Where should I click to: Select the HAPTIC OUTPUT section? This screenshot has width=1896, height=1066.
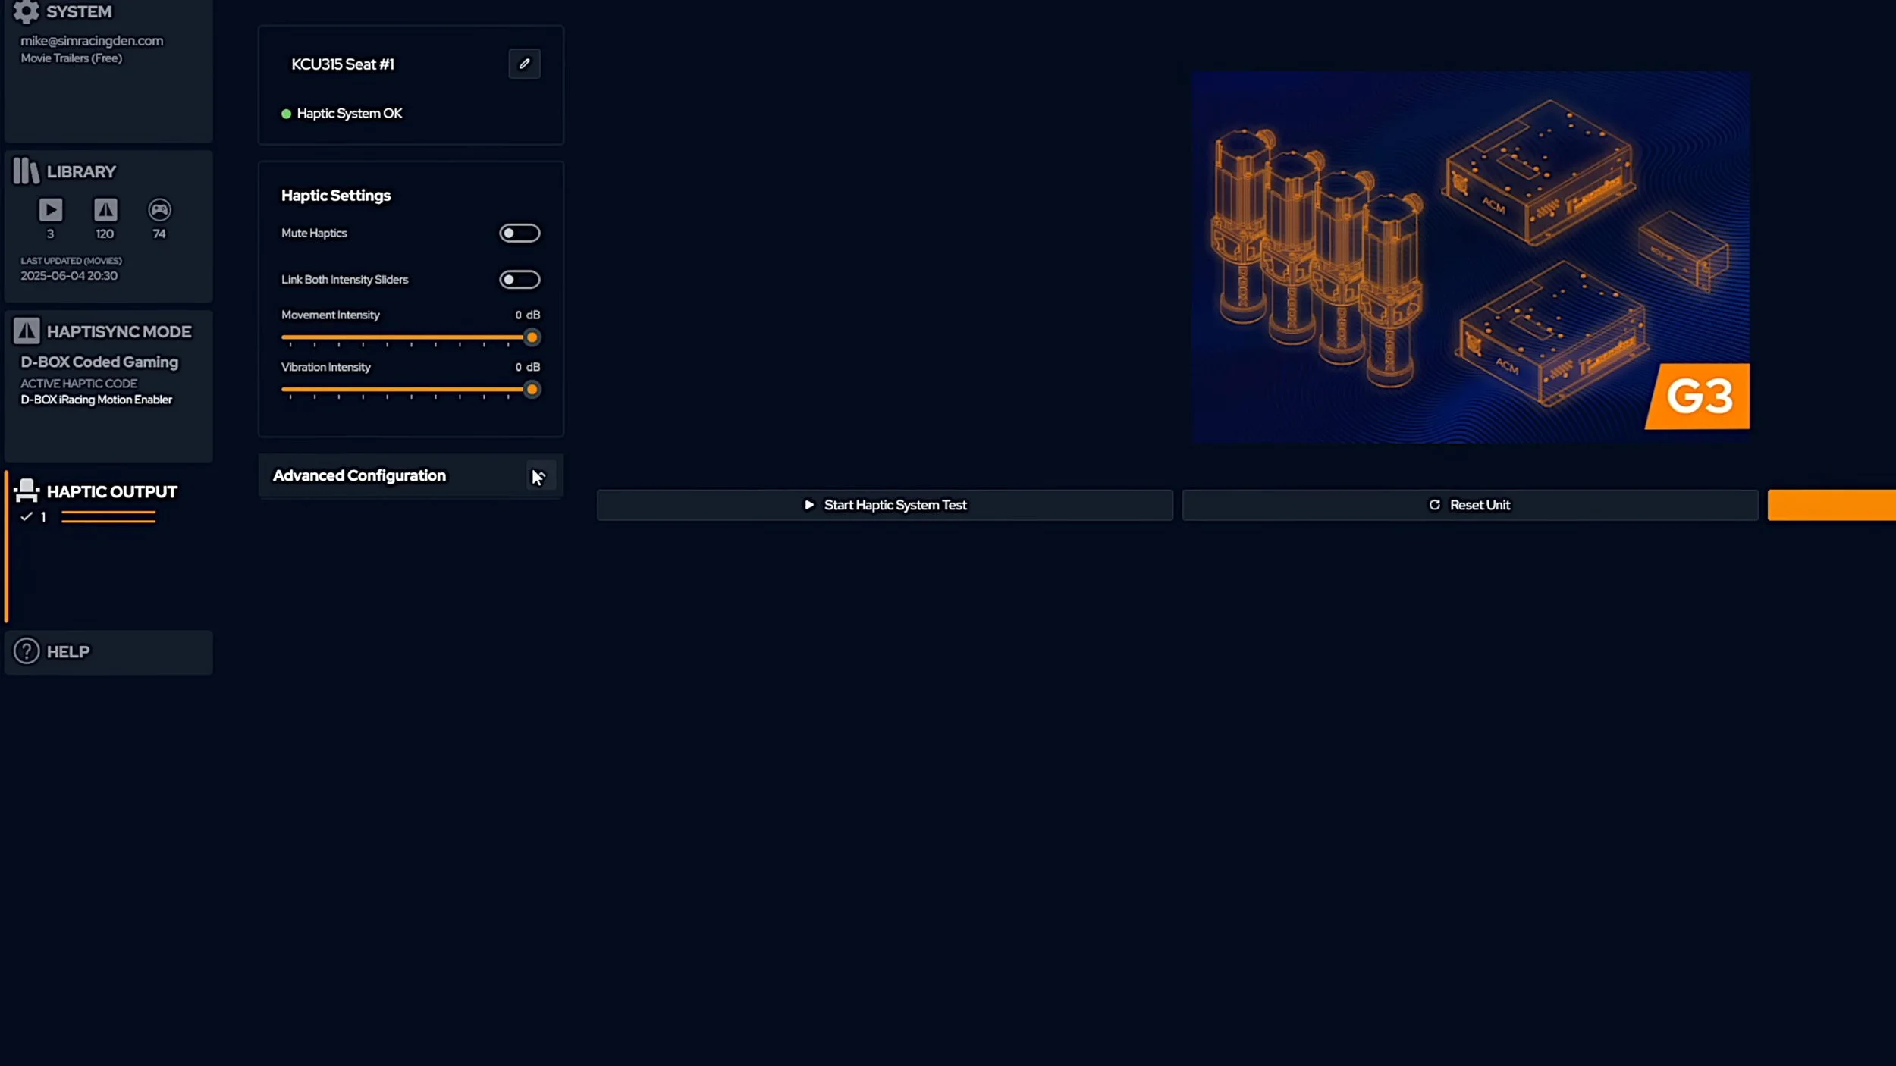click(x=108, y=546)
